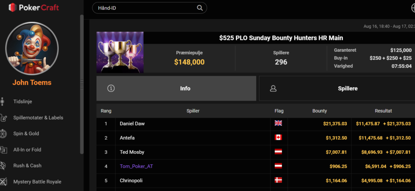Click the Antefa player name
This screenshot has width=415, height=191.
click(127, 138)
